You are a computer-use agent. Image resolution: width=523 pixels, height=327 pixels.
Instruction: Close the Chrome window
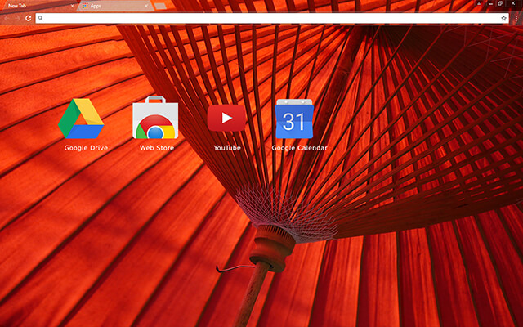pyautogui.click(x=513, y=3)
